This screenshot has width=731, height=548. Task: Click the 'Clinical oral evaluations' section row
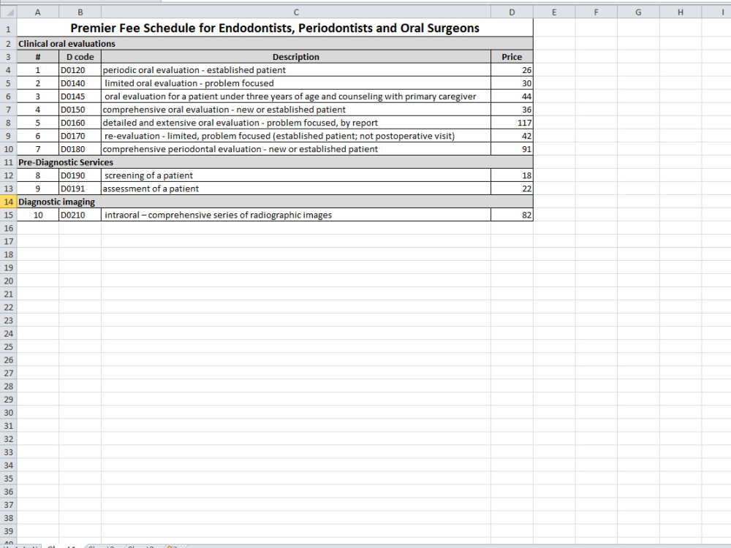[x=275, y=44]
